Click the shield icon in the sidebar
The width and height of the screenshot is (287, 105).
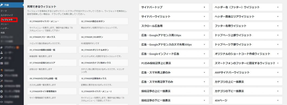[2, 70]
